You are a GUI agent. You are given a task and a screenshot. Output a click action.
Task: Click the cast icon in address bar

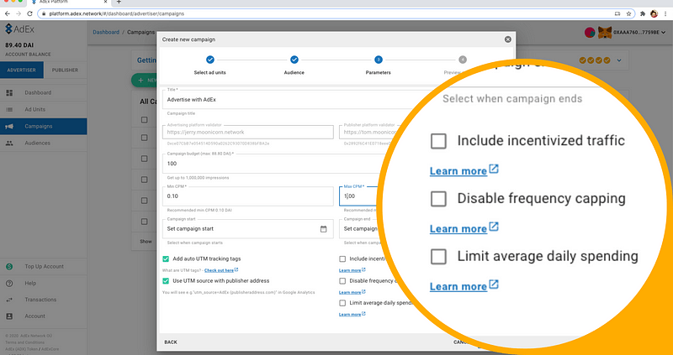coord(617,13)
